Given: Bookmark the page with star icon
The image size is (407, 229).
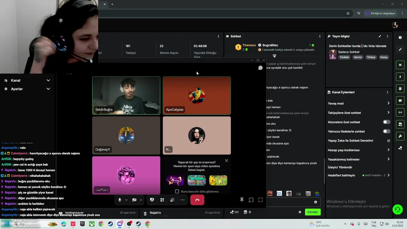Looking at the screenshot, I should [348, 13].
